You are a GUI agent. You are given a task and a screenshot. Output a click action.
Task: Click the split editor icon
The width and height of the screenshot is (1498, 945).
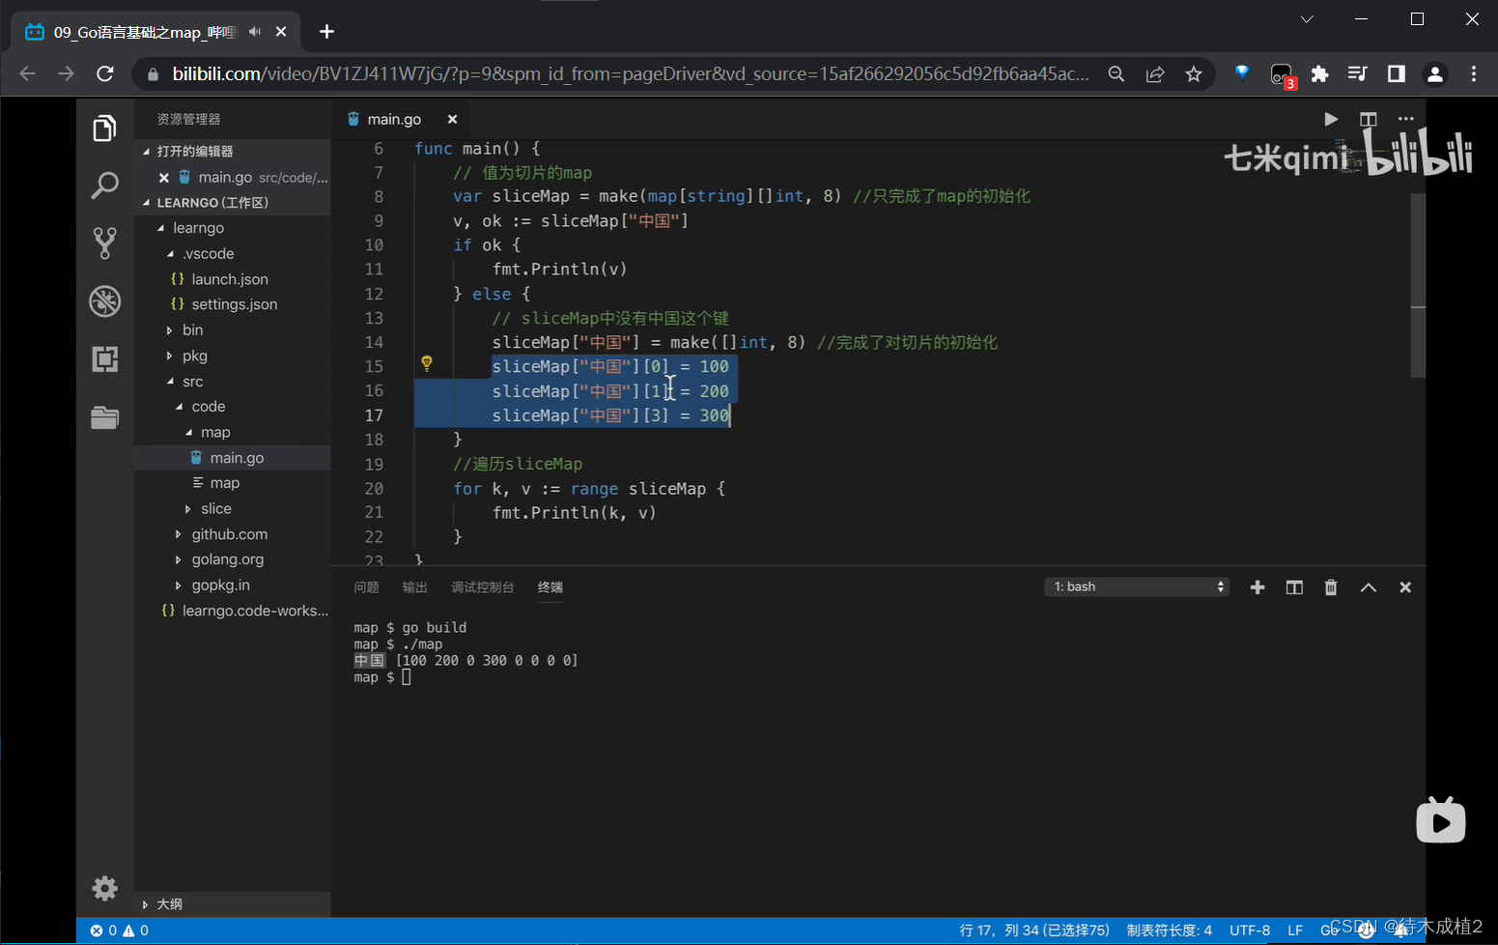[x=1368, y=119]
